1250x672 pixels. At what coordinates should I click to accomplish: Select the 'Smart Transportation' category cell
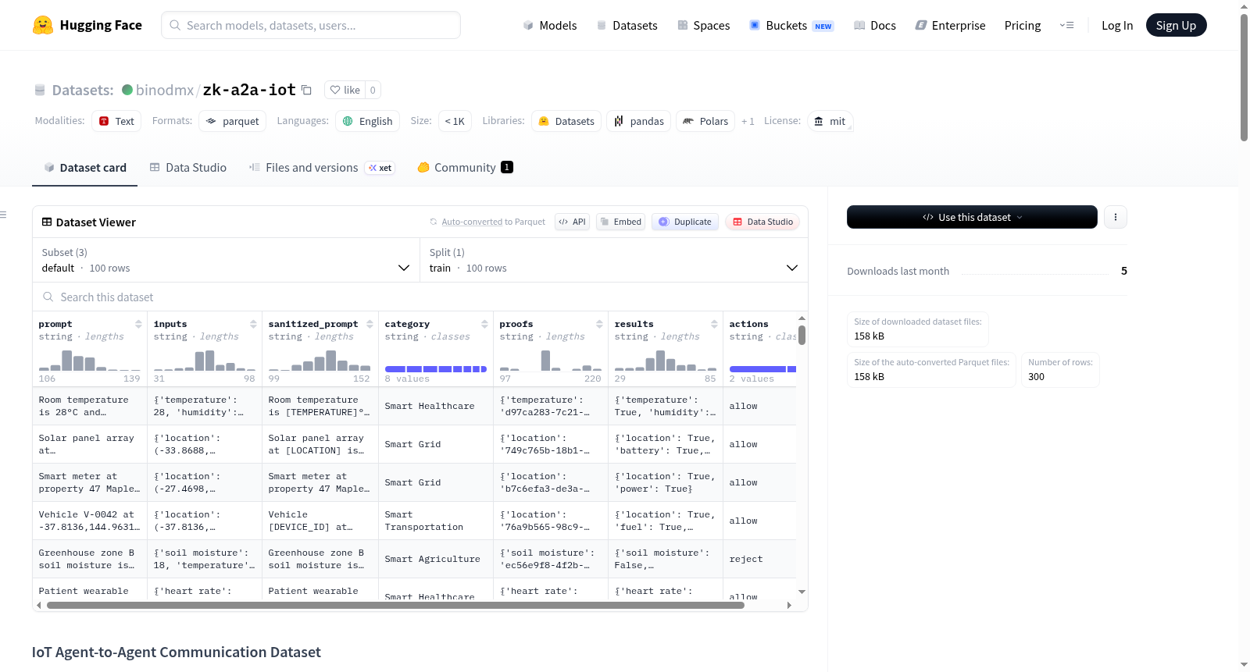pyautogui.click(x=435, y=521)
